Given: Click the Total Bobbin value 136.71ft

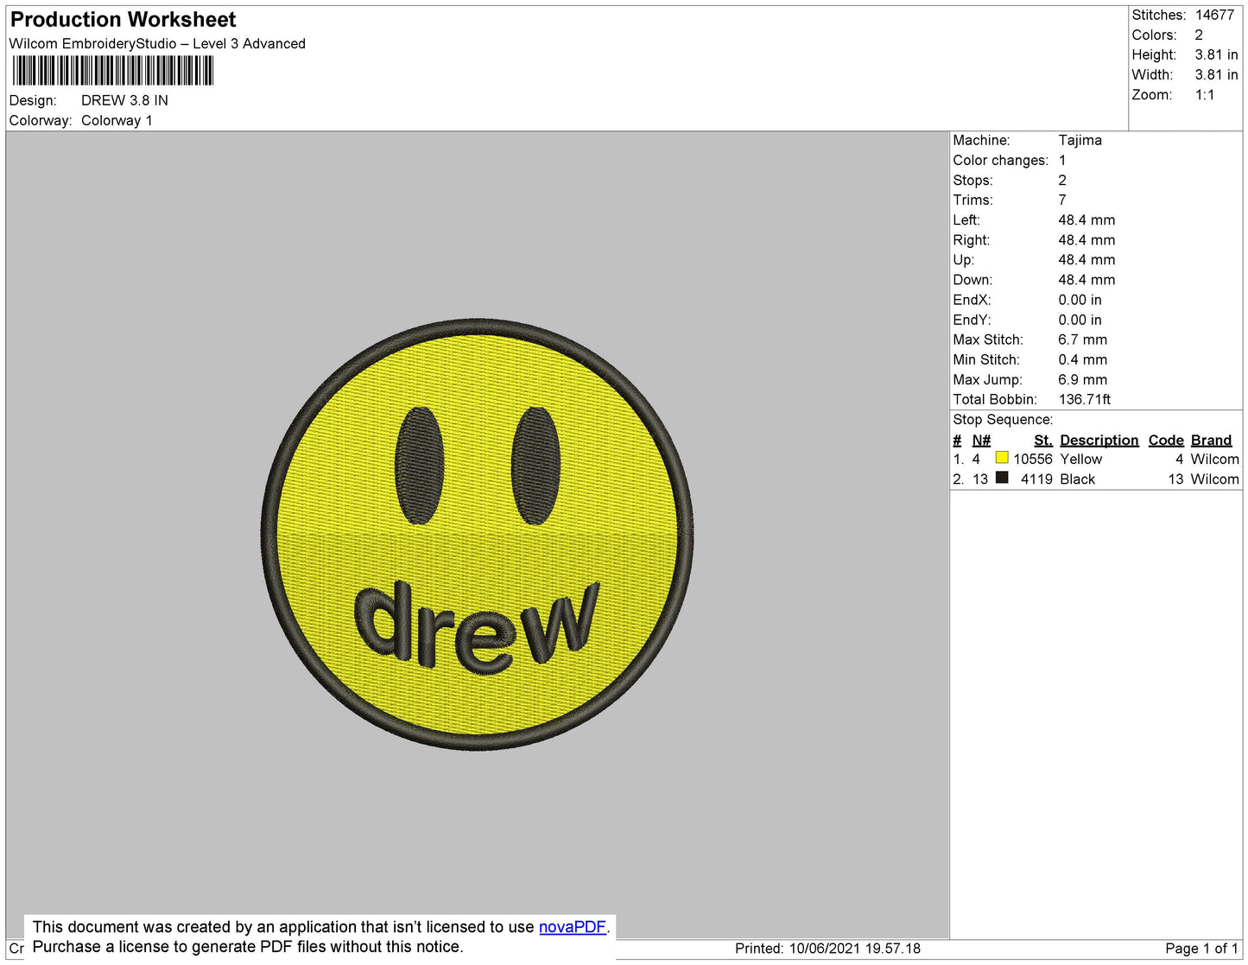Looking at the screenshot, I should click(1085, 399).
